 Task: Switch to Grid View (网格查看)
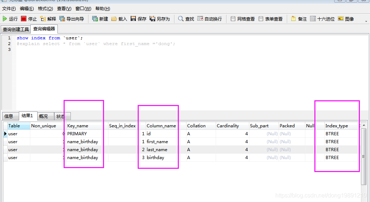(x=233, y=19)
